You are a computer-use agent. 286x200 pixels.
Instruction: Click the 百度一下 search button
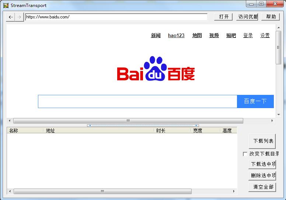(255, 101)
